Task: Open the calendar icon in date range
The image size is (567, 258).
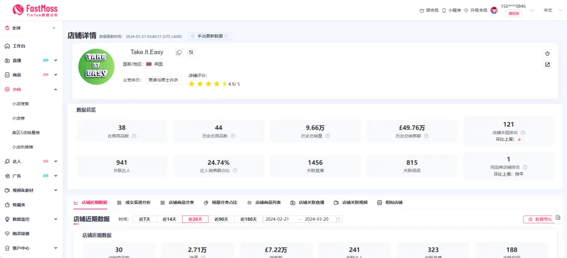Action: (338, 219)
